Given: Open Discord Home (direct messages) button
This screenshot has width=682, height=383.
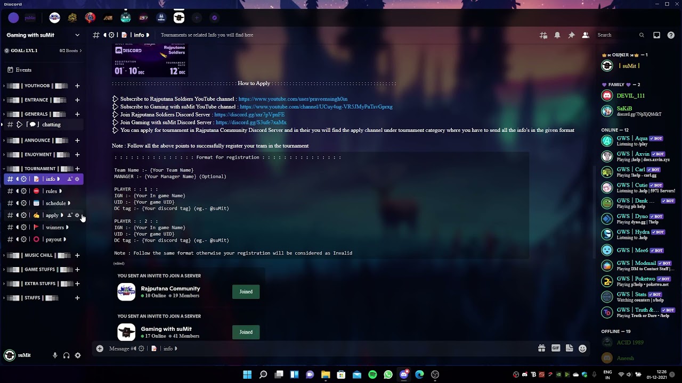Looking at the screenshot, I should point(14,18).
